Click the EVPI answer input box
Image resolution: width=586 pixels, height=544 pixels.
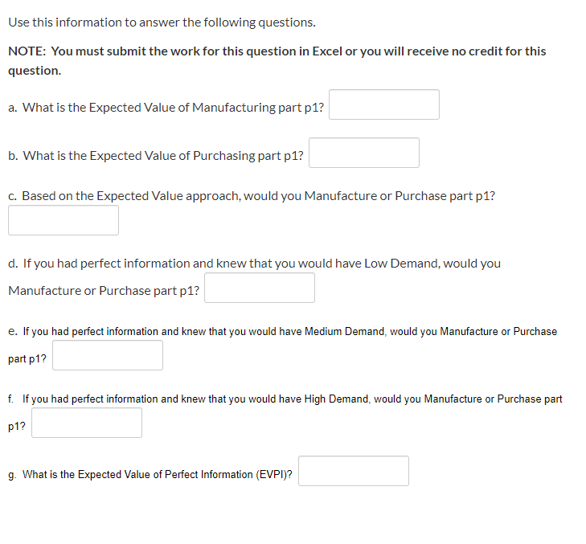(x=353, y=471)
